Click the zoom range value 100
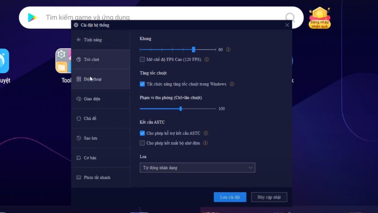The width and height of the screenshot is (378, 213). [222, 109]
